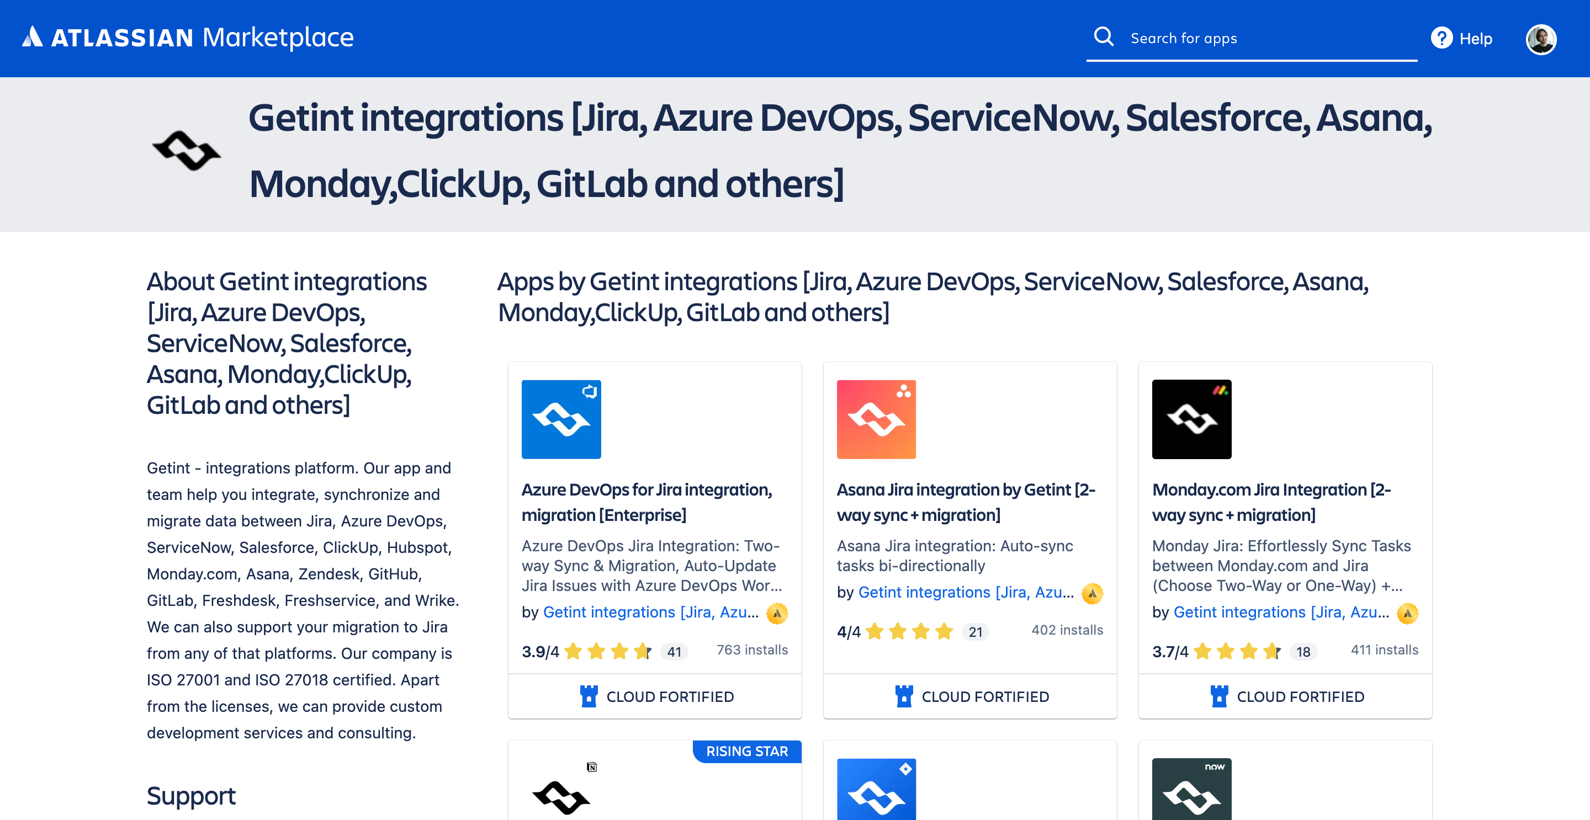Screen dimensions: 1590x820
Task: Click the 402 installs text
Action: tap(1067, 630)
